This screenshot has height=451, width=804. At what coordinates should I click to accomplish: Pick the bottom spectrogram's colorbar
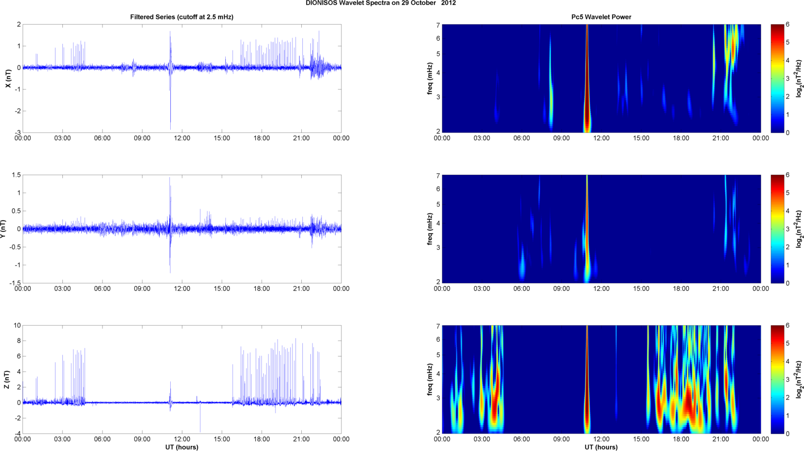pos(778,380)
